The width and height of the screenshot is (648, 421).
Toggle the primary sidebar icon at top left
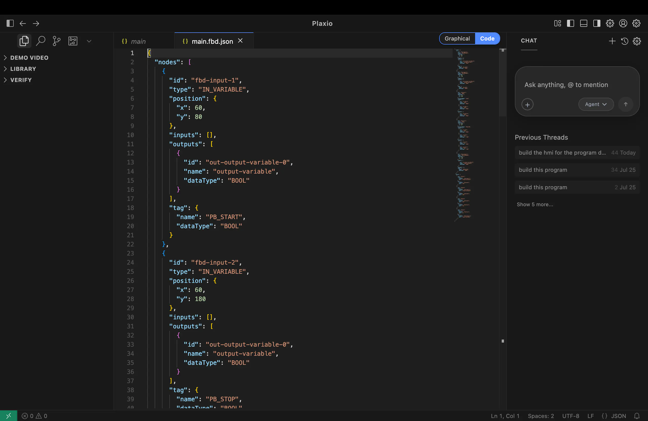pos(10,24)
